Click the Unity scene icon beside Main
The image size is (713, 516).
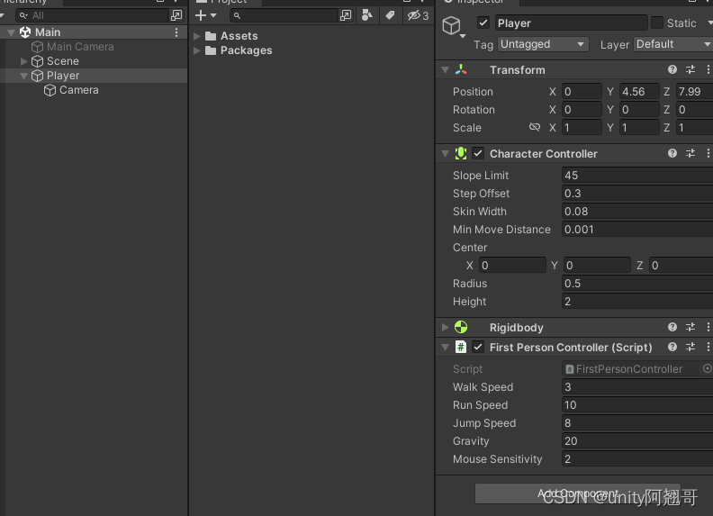(x=25, y=32)
